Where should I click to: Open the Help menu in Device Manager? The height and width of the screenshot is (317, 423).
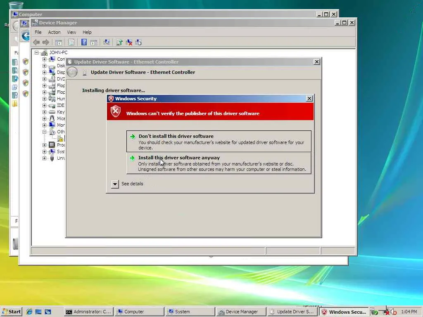pos(87,32)
